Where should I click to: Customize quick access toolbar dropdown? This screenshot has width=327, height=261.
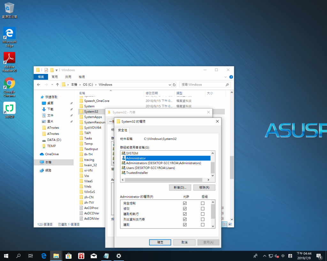pos(57,70)
